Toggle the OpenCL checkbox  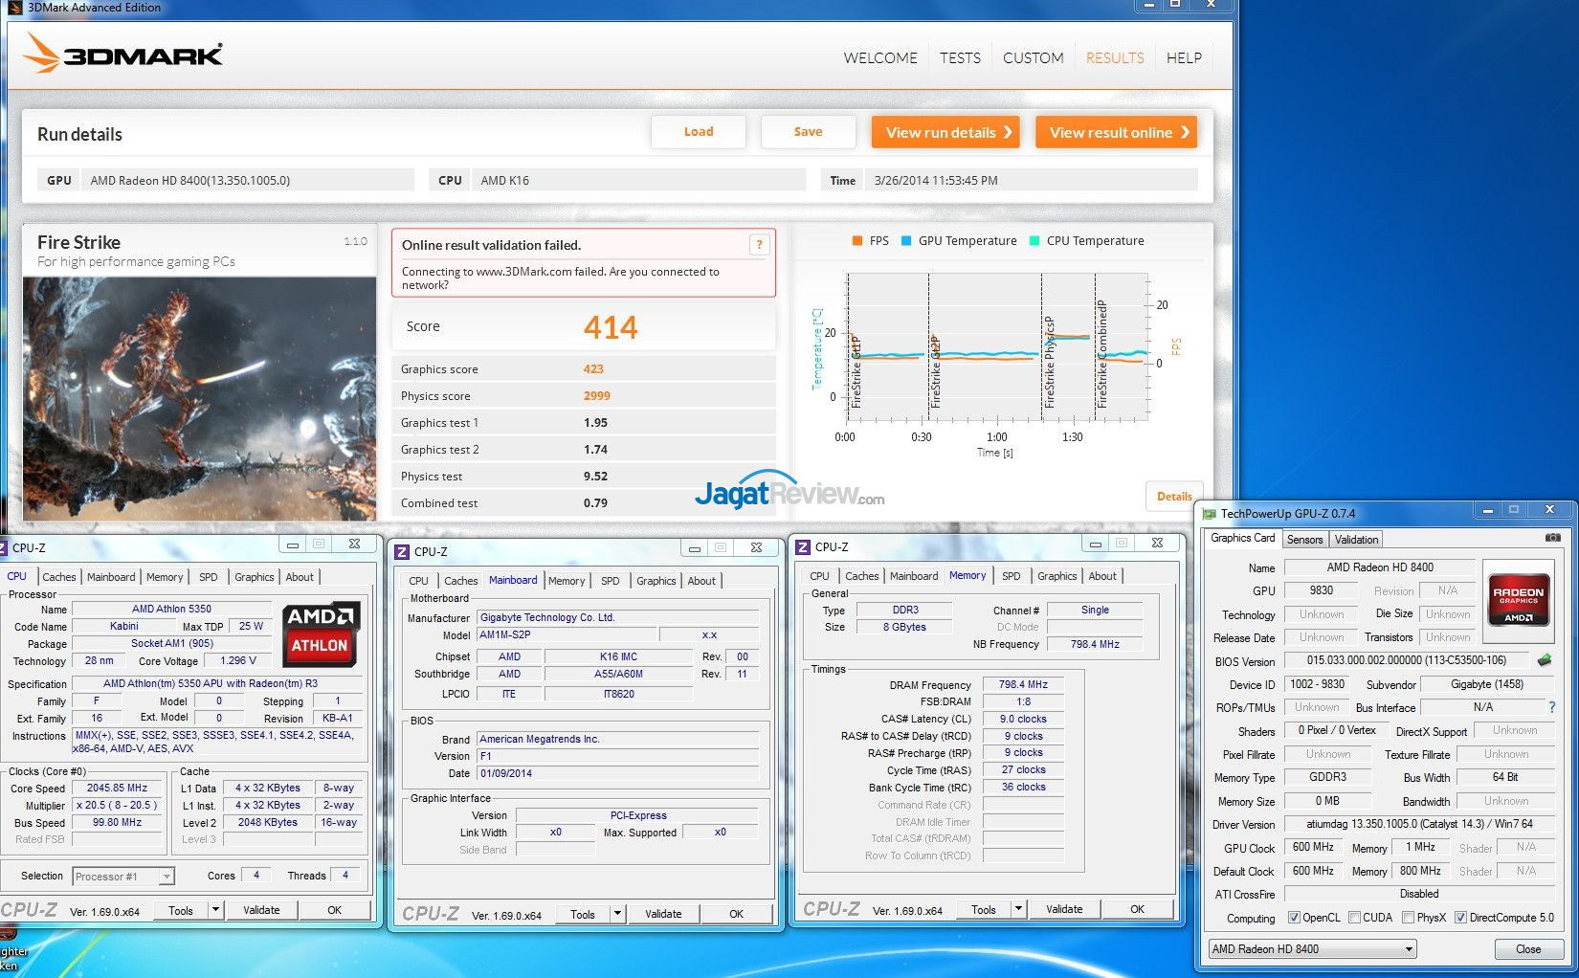click(x=1294, y=918)
